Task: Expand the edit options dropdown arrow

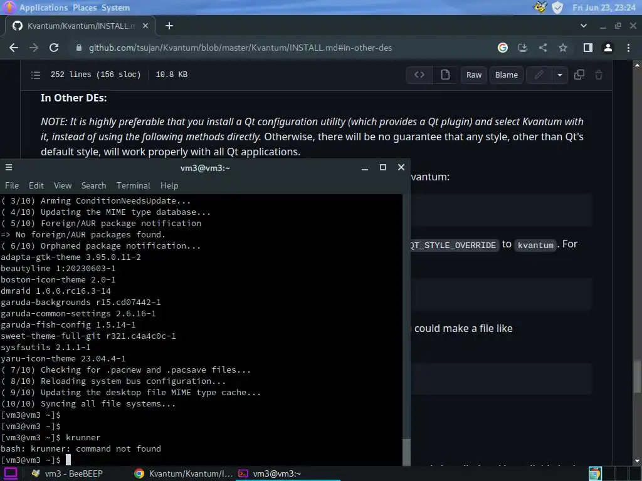Action: coord(560,75)
